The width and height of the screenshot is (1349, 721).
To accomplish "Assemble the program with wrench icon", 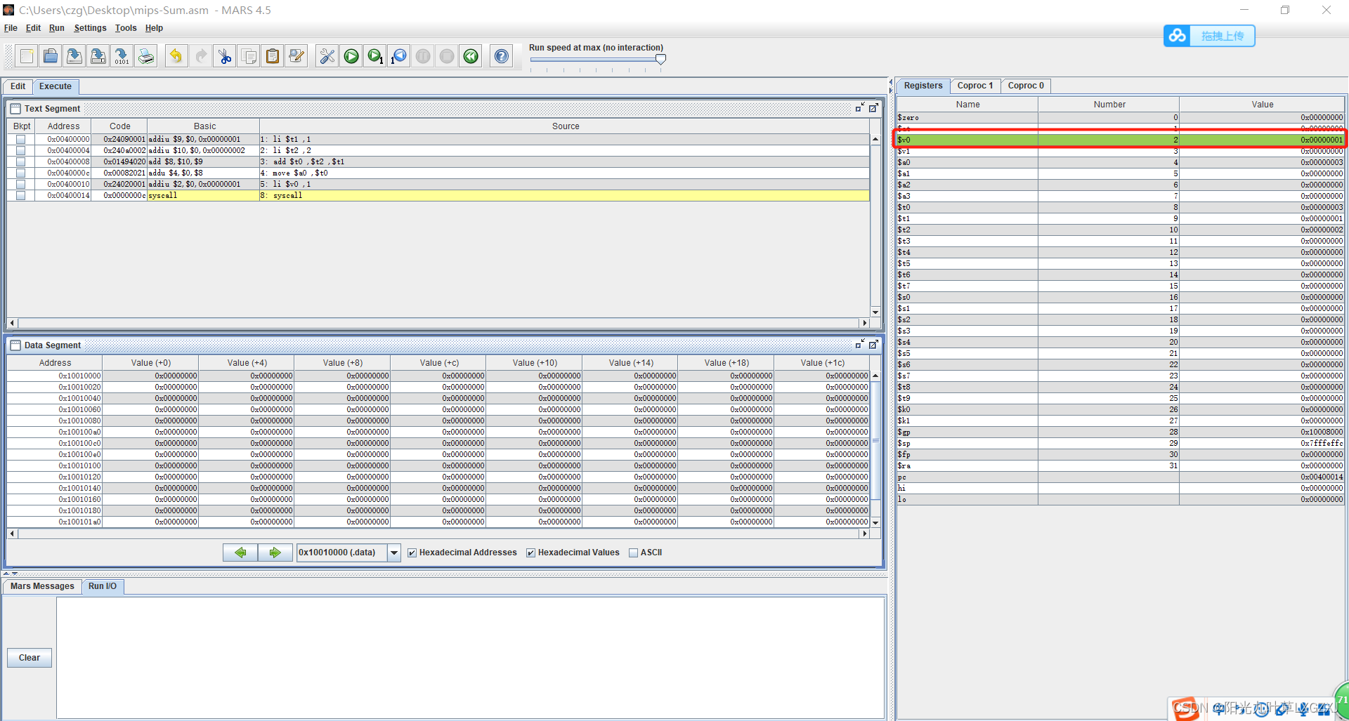I will click(327, 56).
